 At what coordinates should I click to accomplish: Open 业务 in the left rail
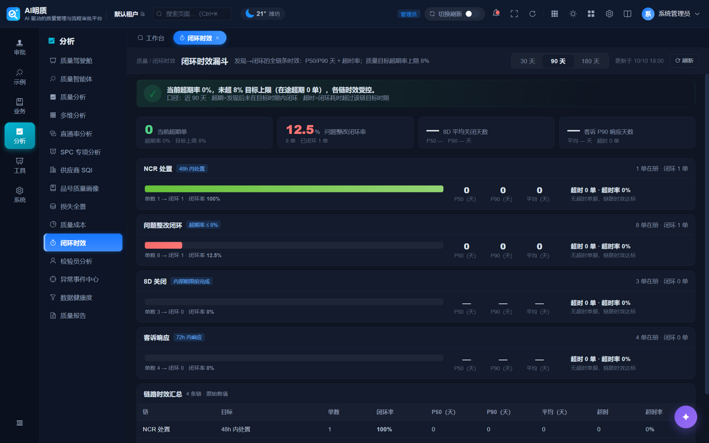20,106
